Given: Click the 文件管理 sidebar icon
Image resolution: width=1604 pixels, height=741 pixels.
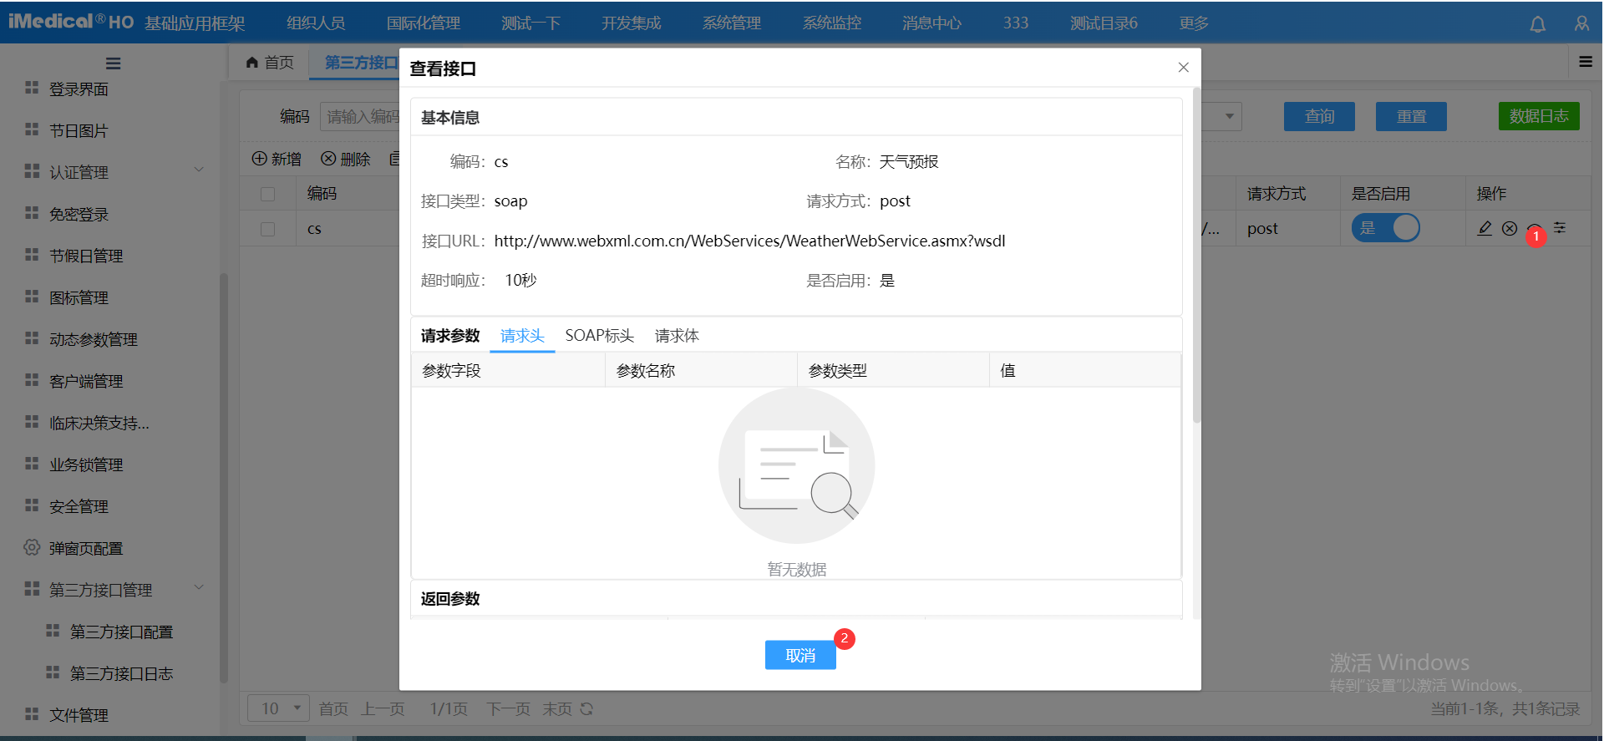Looking at the screenshot, I should point(32,714).
